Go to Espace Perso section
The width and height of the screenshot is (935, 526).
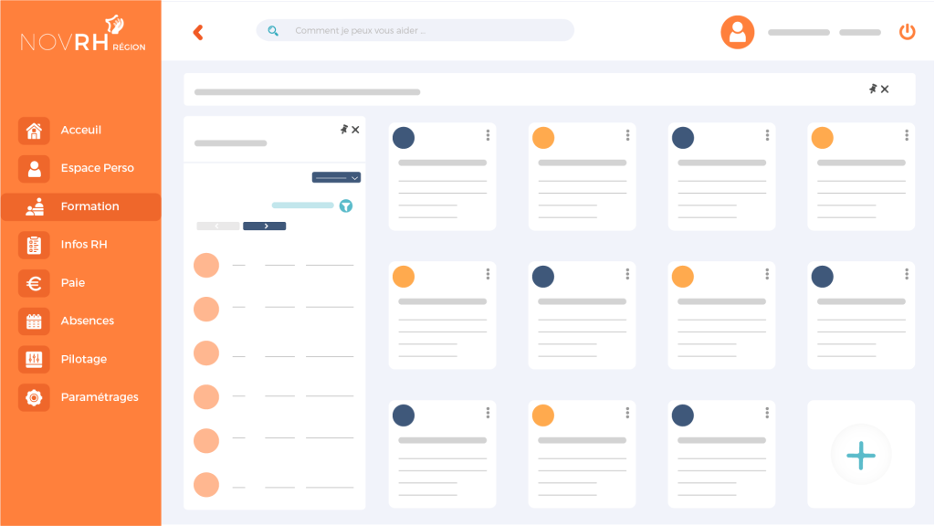[x=97, y=168]
